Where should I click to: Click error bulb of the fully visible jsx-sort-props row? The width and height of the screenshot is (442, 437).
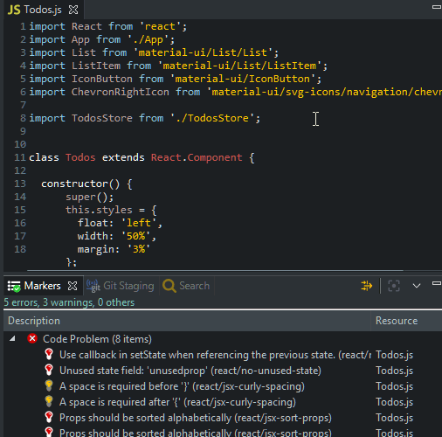(49, 417)
